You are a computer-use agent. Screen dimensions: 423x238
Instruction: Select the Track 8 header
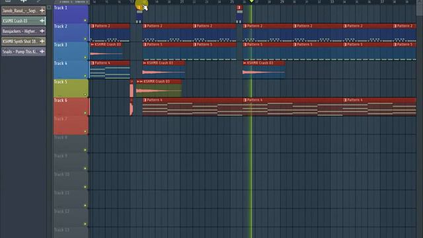(x=71, y=144)
